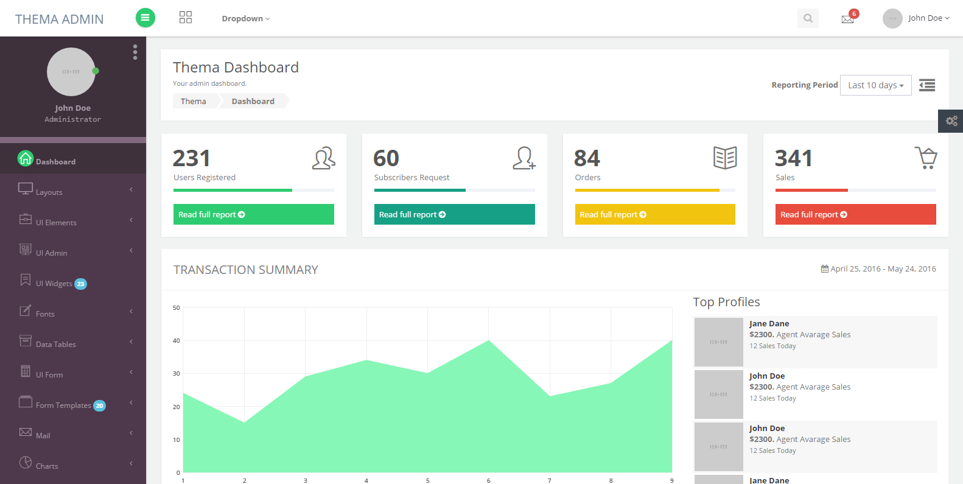Click Read full report under Users Registered
This screenshot has width=963, height=484.
(x=253, y=214)
